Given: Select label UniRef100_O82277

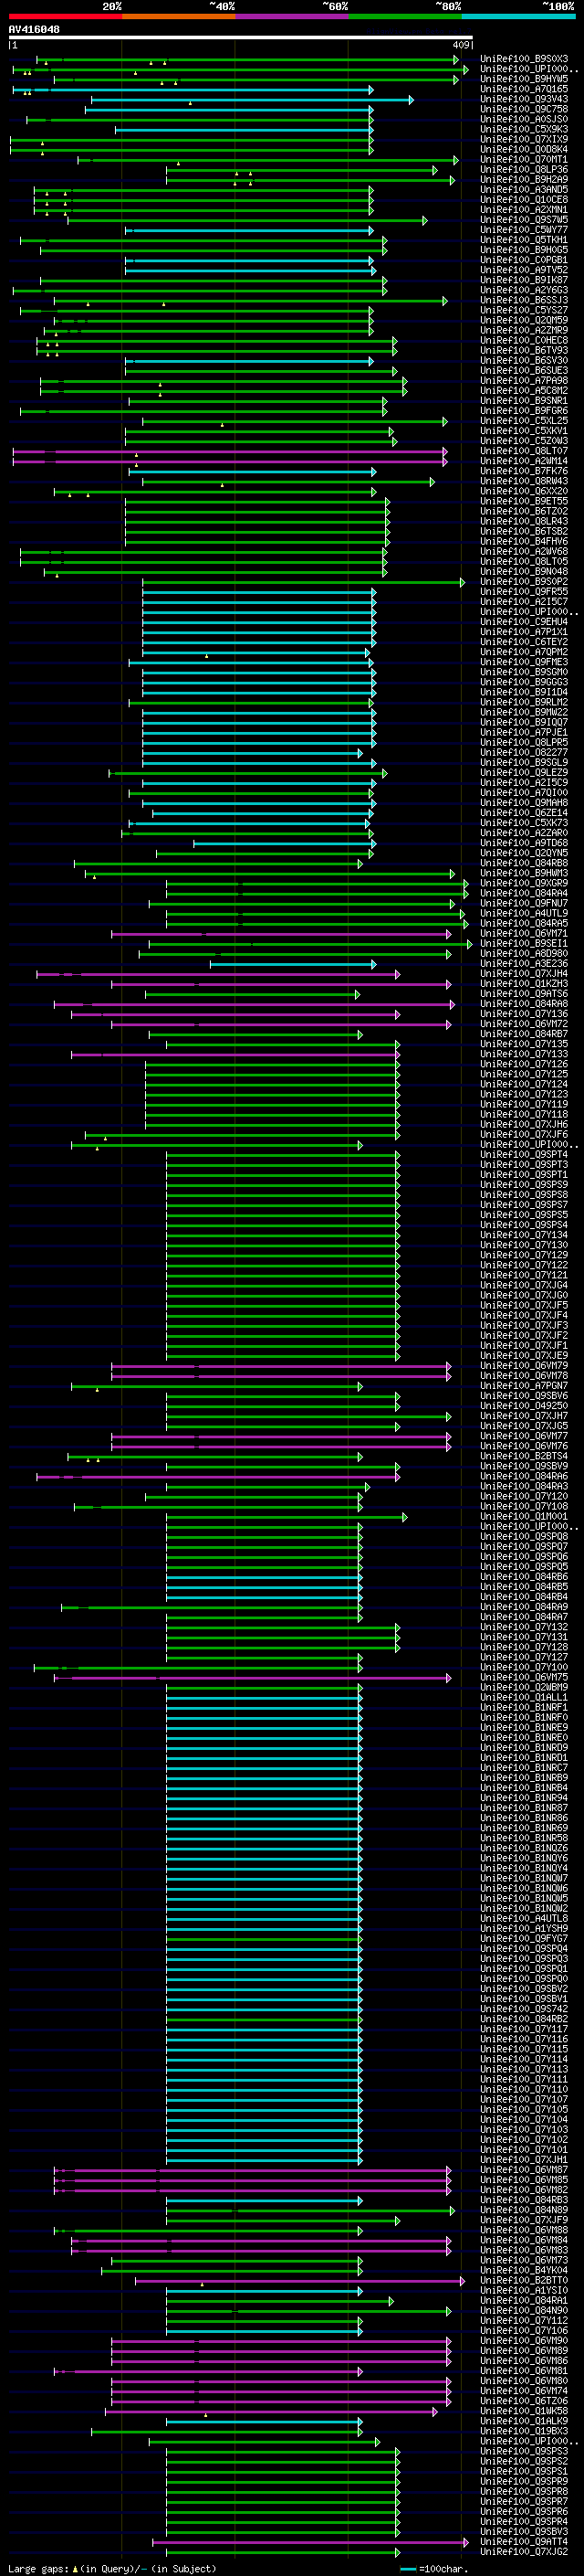Looking at the screenshot, I should click(524, 753).
